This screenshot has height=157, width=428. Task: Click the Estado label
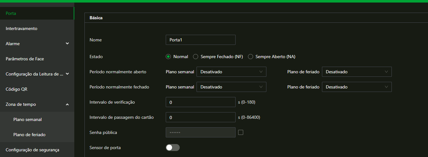(96, 57)
